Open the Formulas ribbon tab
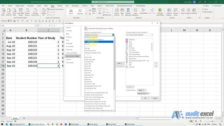The width and height of the screenshot is (224, 126). [x=30, y=6]
